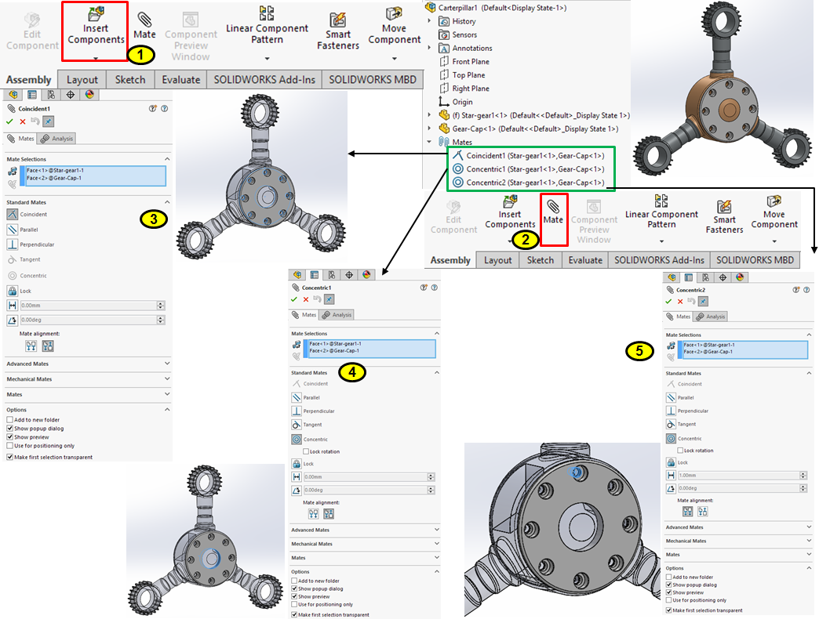The height and width of the screenshot is (619, 819).
Task: Open ConfigurationManager icon above Coincident1 panel
Action: [51, 94]
